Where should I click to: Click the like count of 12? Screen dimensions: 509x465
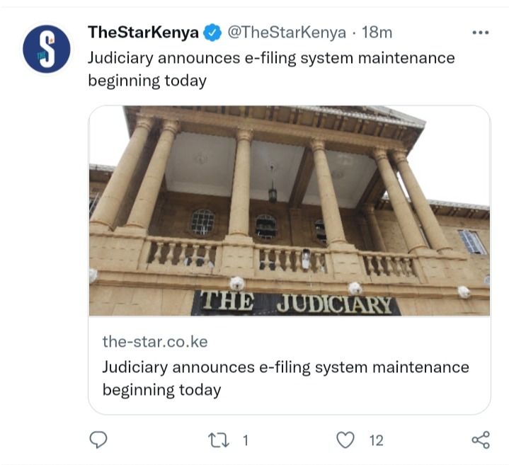pyautogui.click(x=376, y=441)
